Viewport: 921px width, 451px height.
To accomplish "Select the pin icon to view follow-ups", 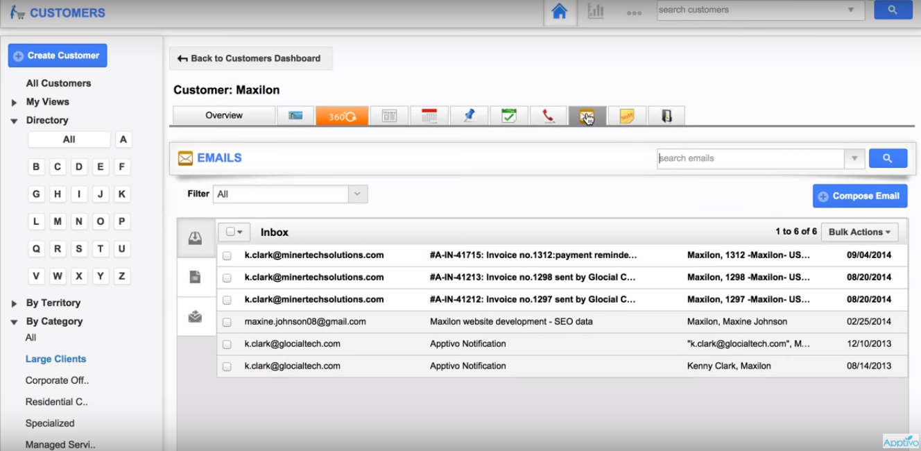I will coord(470,115).
